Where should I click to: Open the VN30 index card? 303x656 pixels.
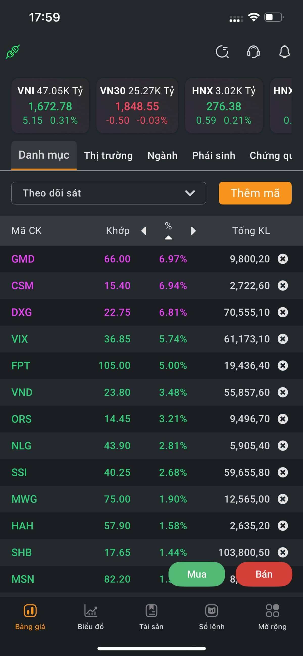(137, 105)
